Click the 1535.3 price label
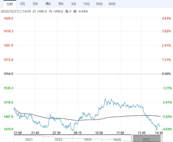173x142 pixels. pyautogui.click(x=8, y=88)
